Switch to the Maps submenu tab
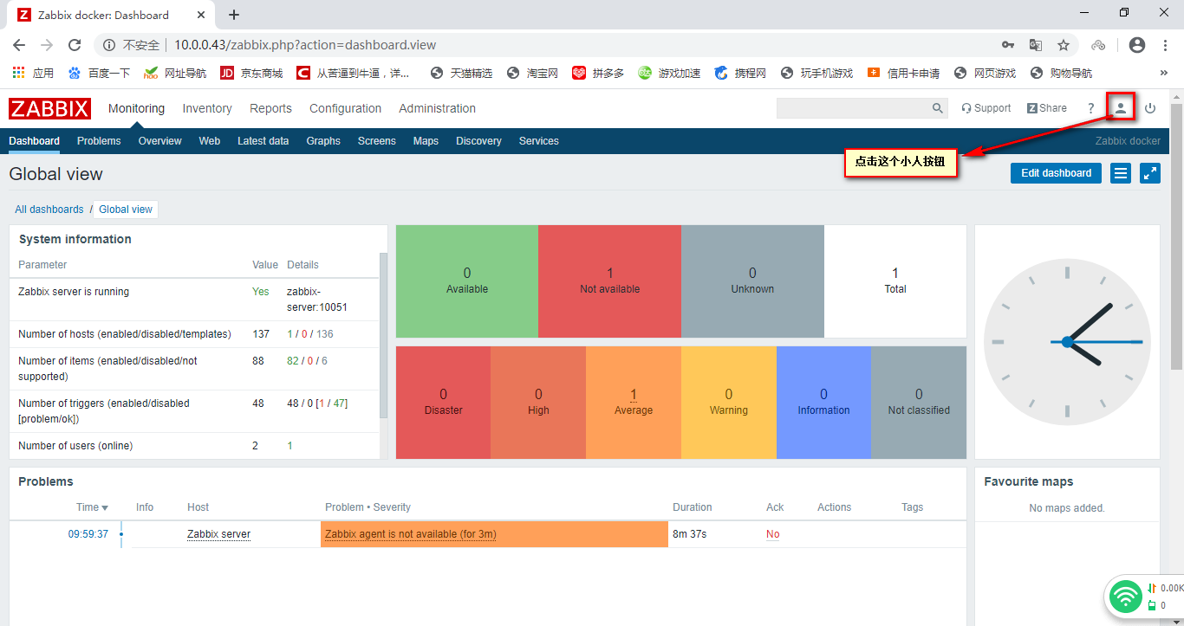Image resolution: width=1184 pixels, height=626 pixels. tap(426, 141)
